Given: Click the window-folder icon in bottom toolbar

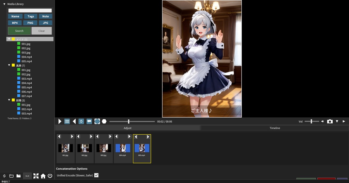Looking at the screenshot, I should (11, 176).
